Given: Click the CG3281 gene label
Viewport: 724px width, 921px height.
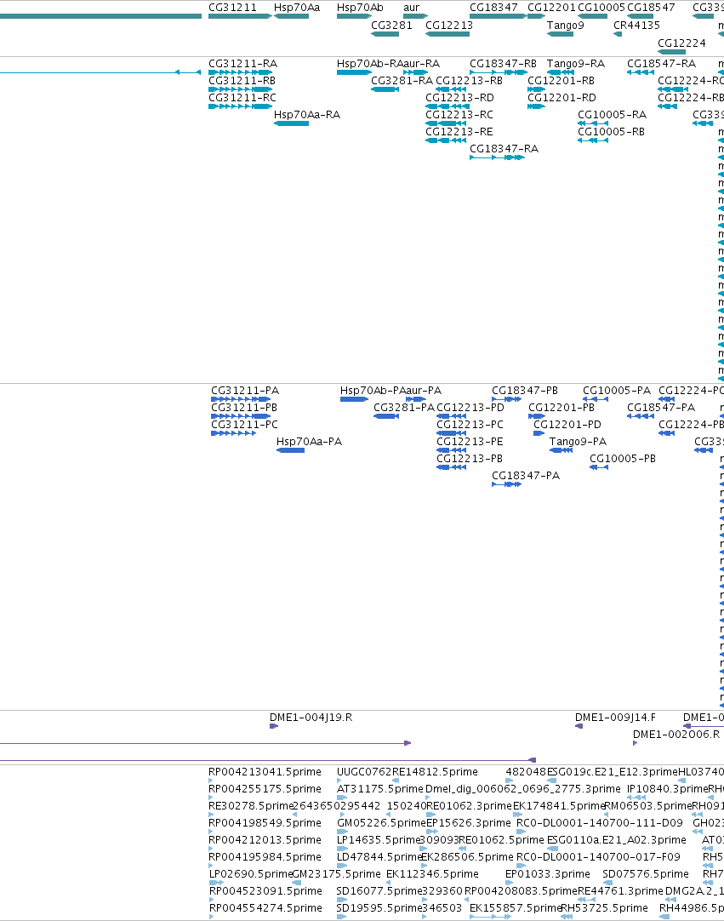Looking at the screenshot, I should pos(391,26).
